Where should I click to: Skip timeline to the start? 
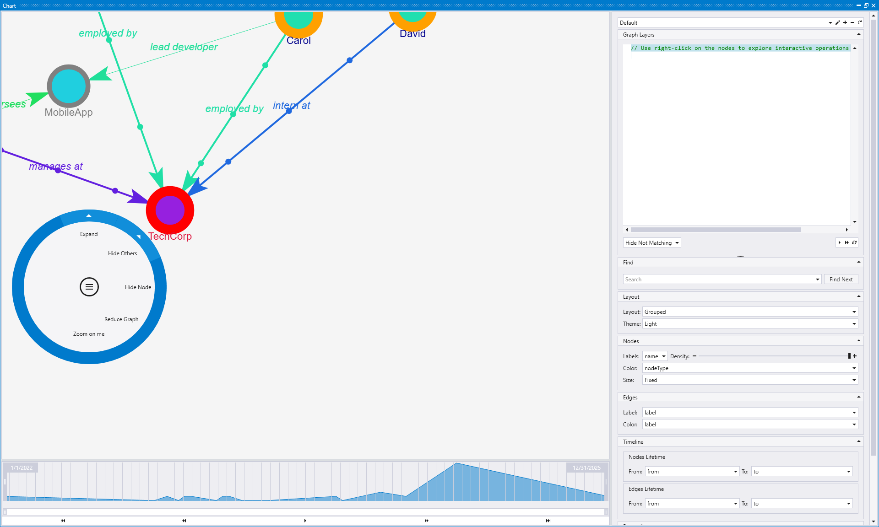[x=63, y=521]
